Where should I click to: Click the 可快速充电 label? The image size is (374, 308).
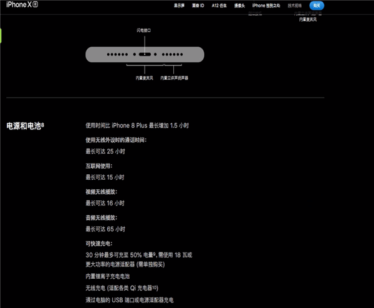click(98, 244)
